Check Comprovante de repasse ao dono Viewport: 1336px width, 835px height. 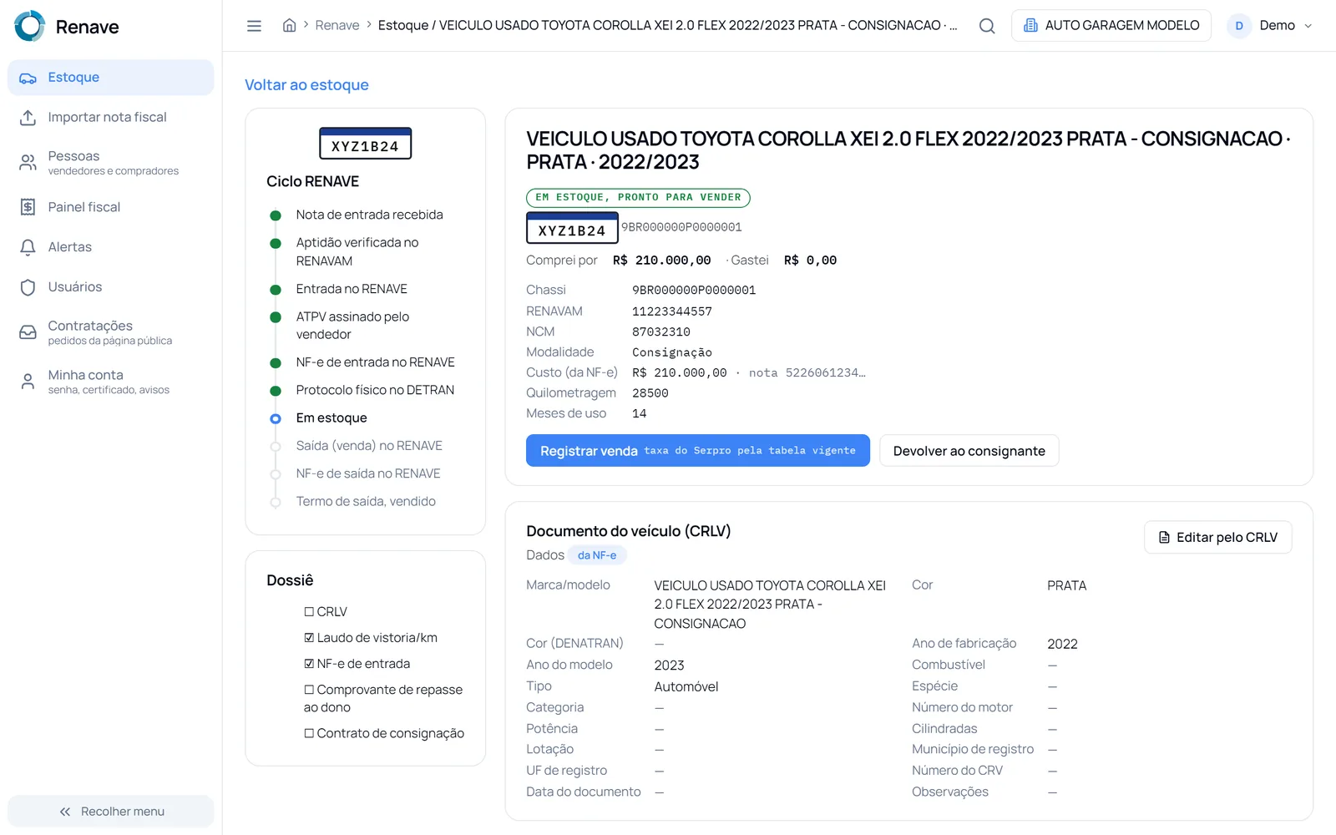(309, 690)
